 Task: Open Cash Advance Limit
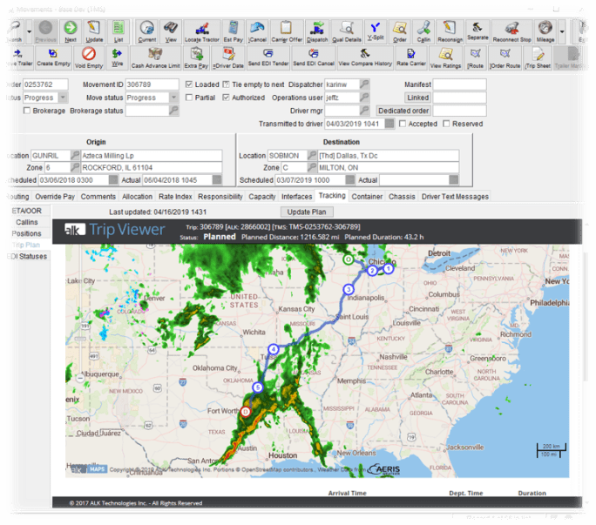tap(155, 57)
